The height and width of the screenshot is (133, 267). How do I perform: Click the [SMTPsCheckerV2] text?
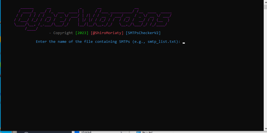point(143,33)
